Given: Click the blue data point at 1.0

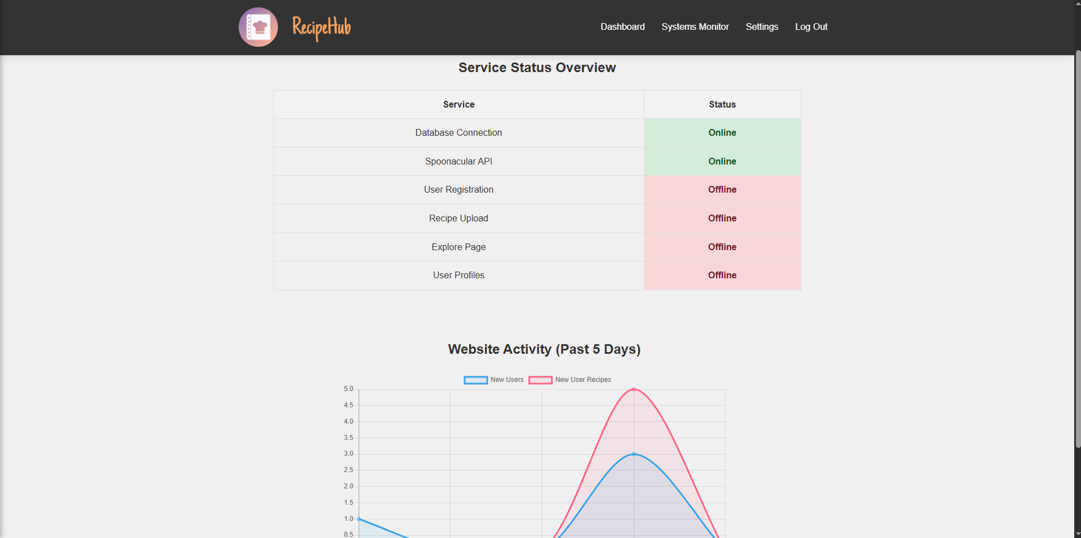Looking at the screenshot, I should (x=359, y=519).
